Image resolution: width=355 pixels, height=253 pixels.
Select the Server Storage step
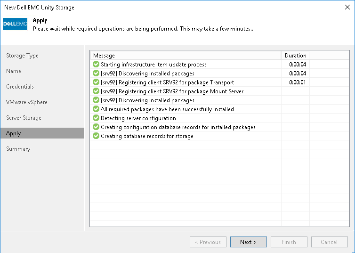pos(24,118)
